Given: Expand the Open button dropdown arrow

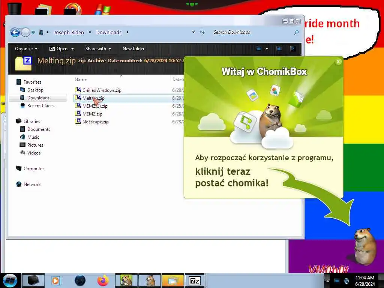Looking at the screenshot, I should 72,49.
